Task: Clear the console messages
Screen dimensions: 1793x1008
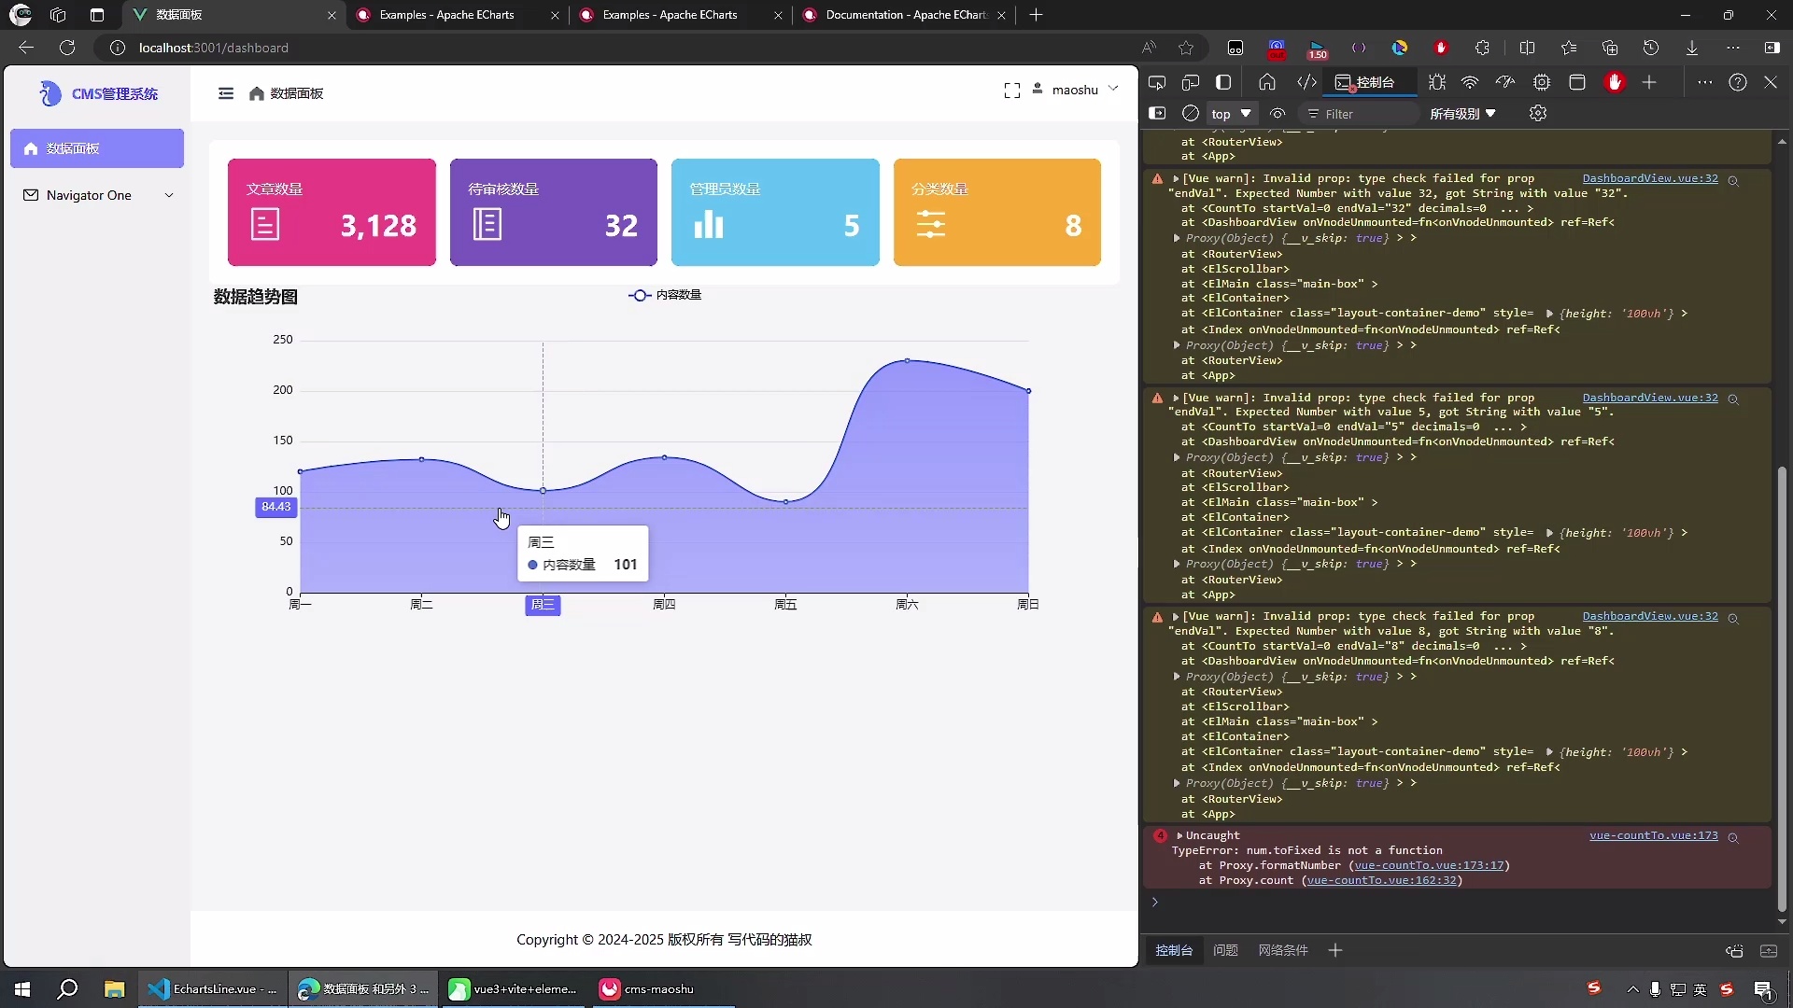Action: [x=1191, y=113]
